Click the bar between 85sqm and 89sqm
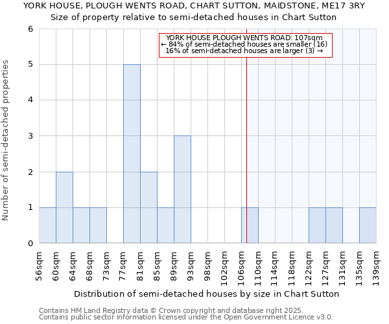 (166, 225)
